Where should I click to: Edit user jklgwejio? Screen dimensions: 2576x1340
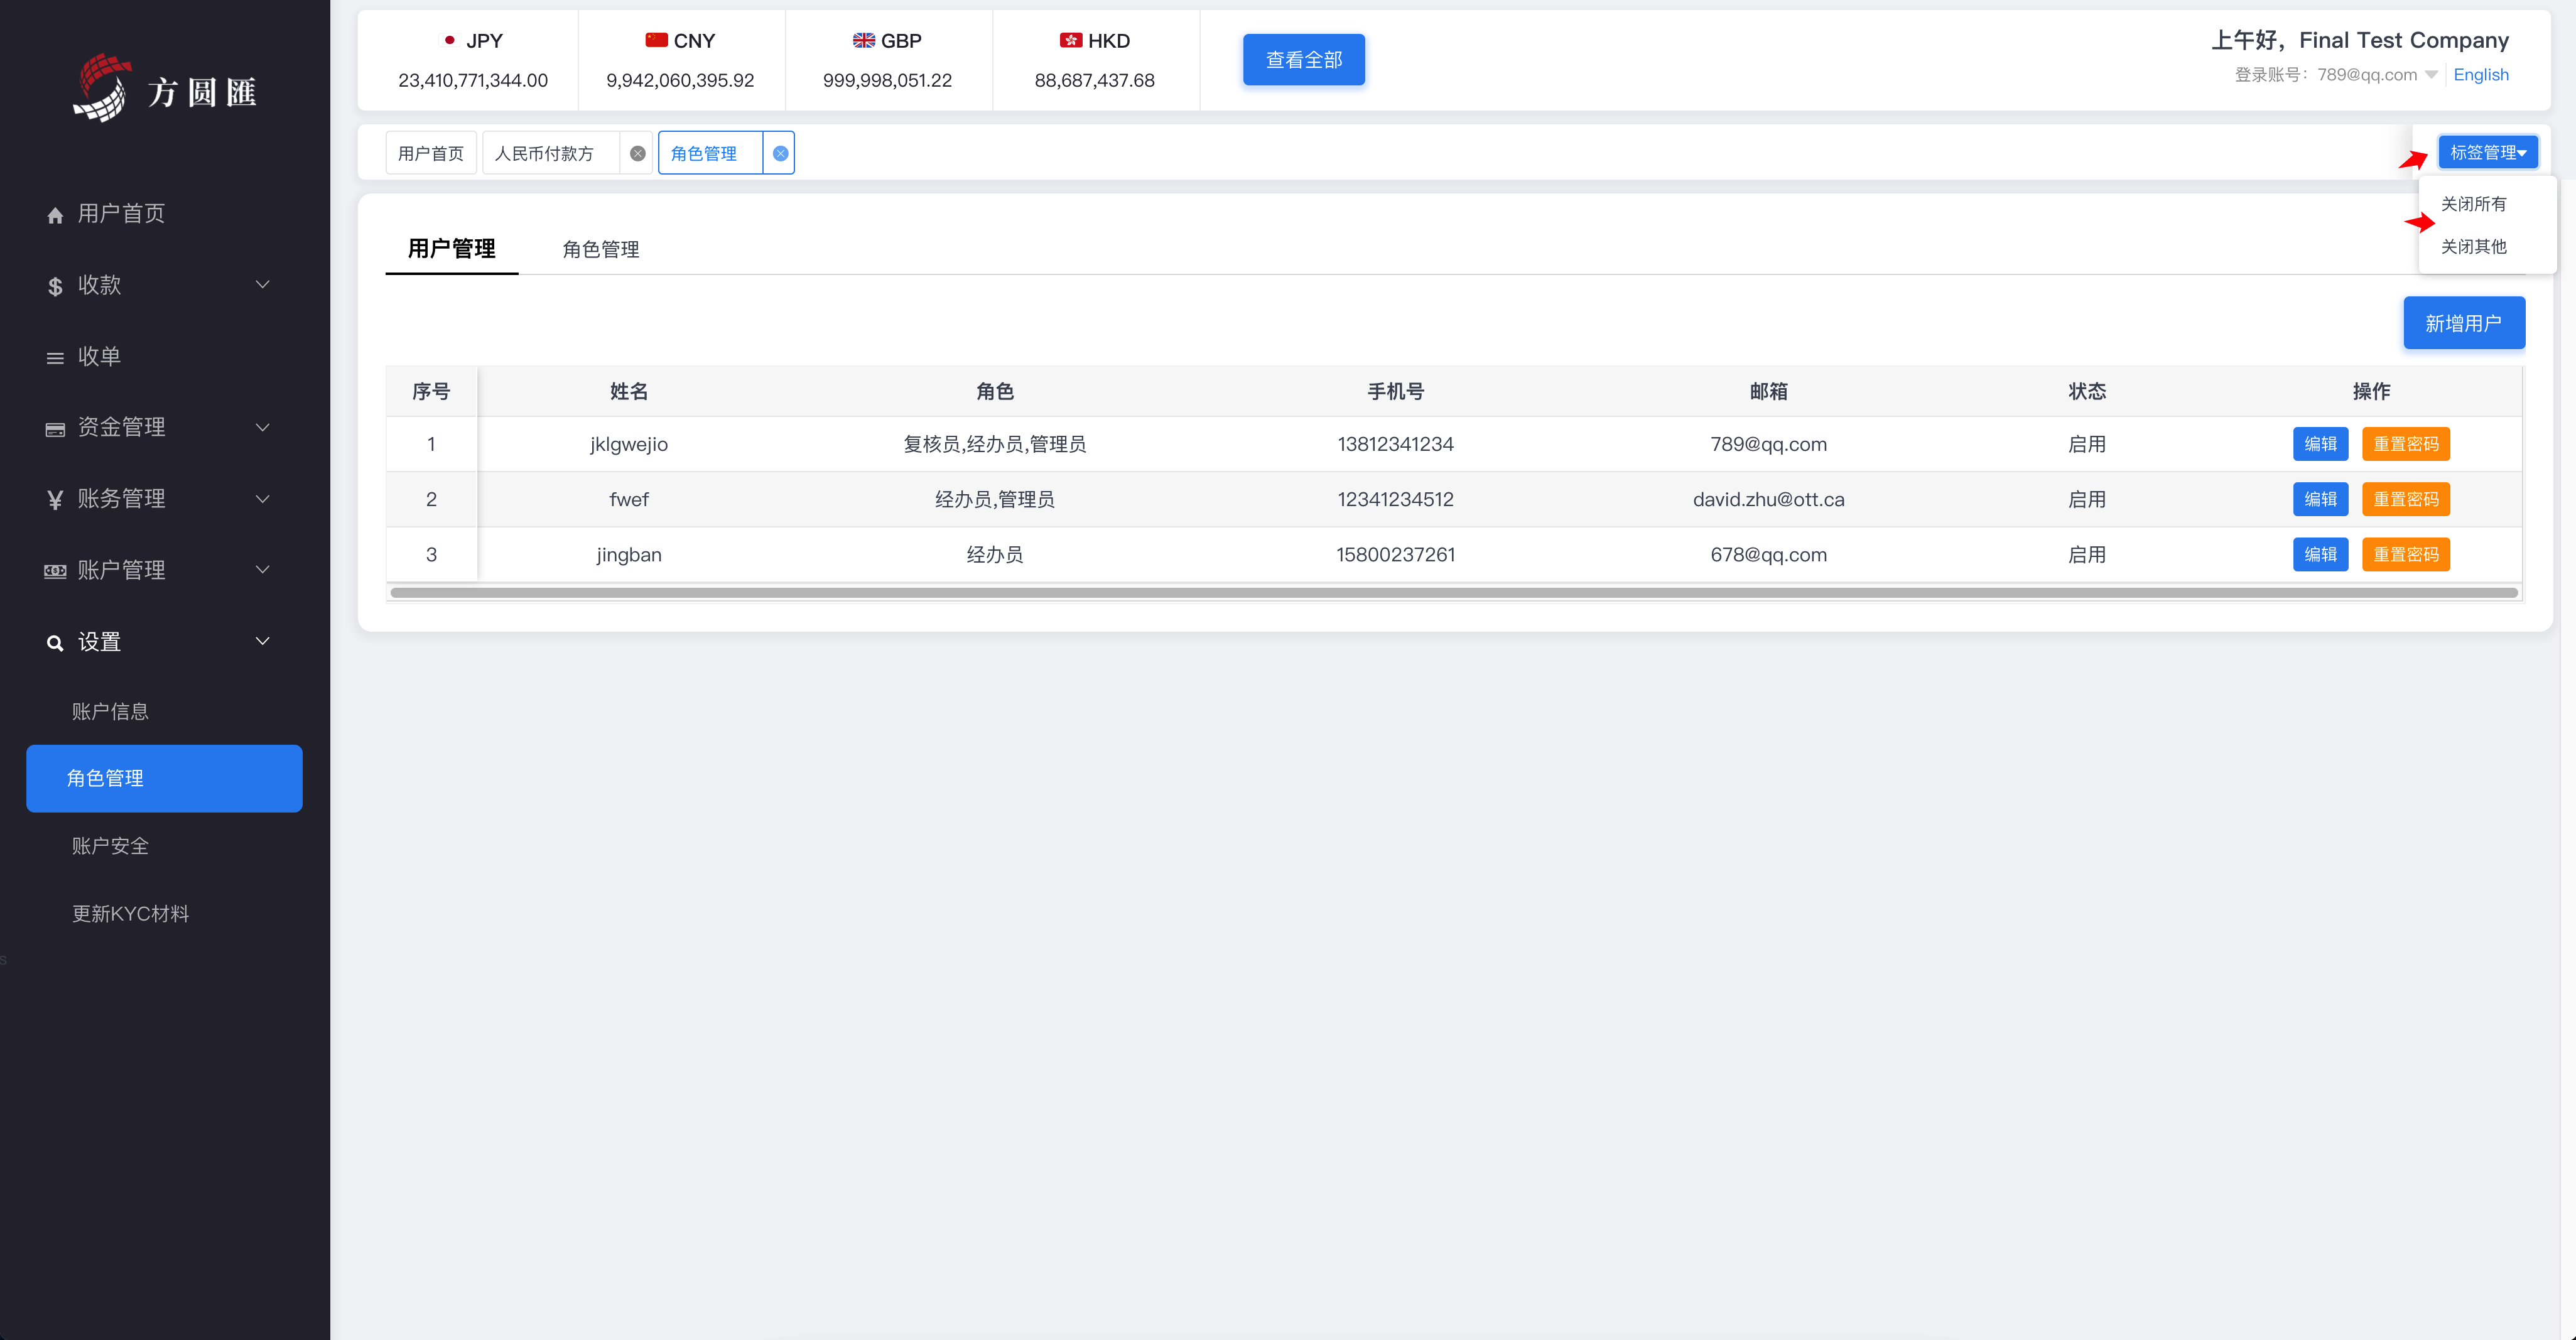(x=2320, y=444)
